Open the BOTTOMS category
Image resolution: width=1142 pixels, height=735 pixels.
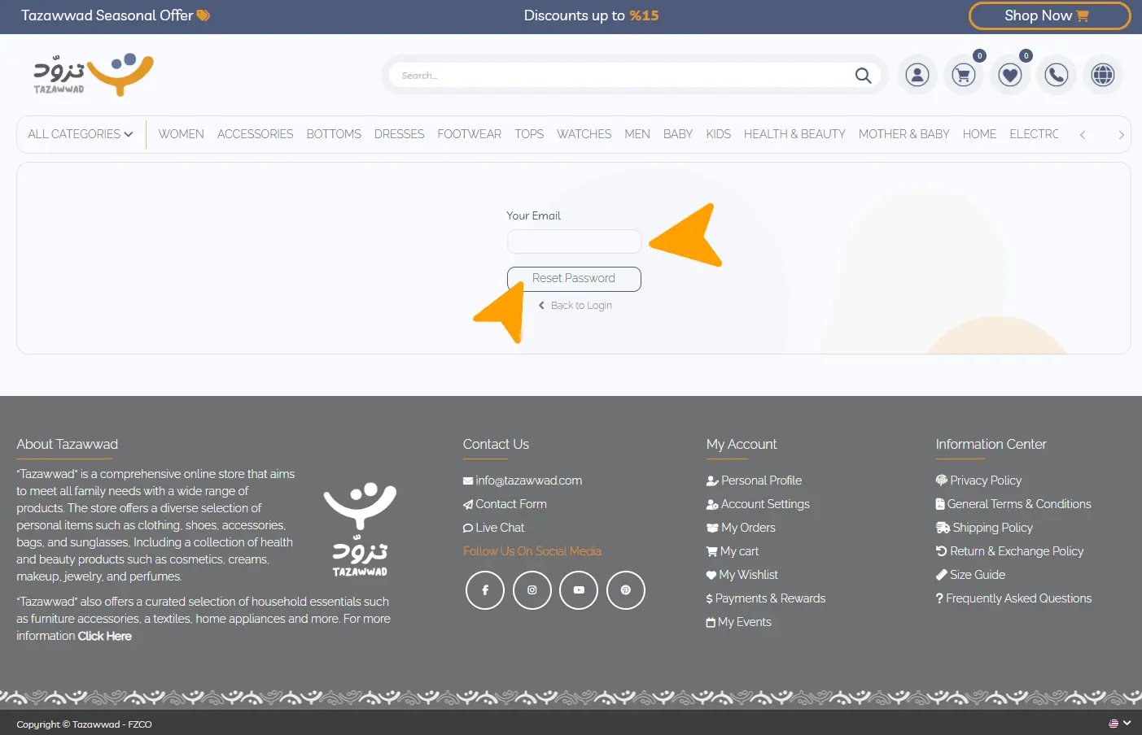[x=334, y=134]
